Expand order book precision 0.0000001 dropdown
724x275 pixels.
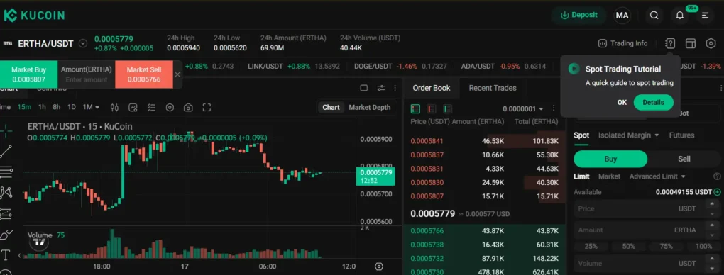click(522, 109)
